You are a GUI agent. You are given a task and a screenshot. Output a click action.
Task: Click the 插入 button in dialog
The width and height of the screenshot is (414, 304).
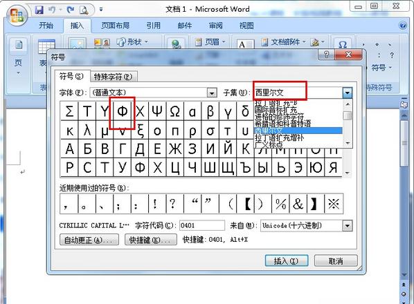pyautogui.click(x=287, y=261)
